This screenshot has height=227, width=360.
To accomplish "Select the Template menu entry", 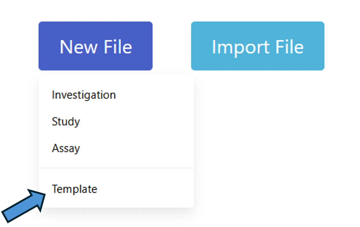I will [116, 189].
